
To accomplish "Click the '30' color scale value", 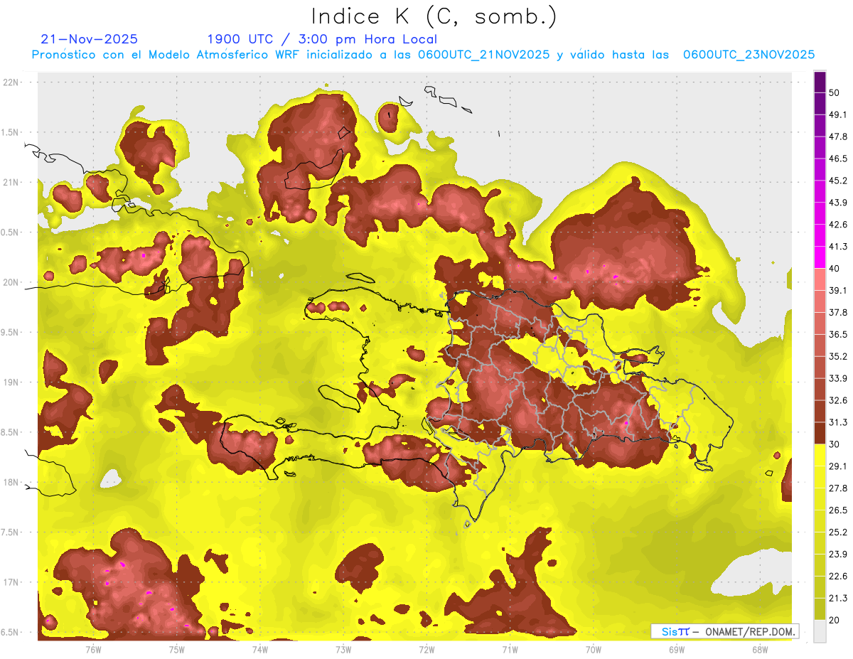I will [835, 444].
